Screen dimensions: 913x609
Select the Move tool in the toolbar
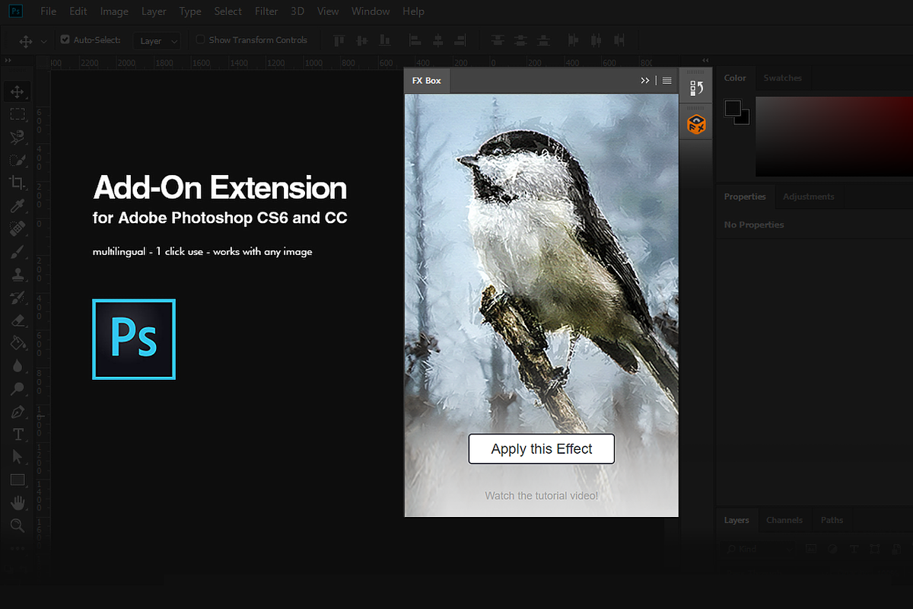pyautogui.click(x=17, y=92)
